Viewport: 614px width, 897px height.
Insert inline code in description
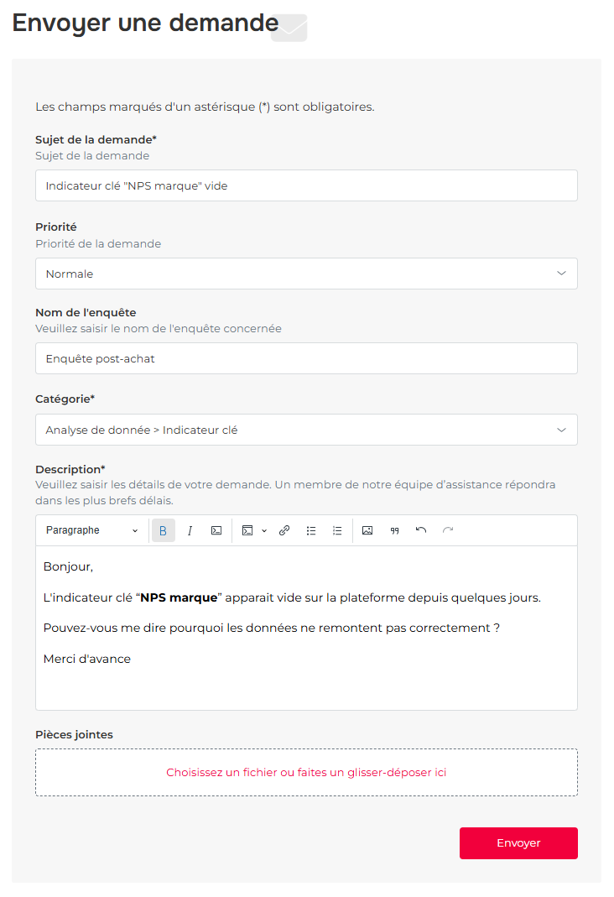(216, 530)
